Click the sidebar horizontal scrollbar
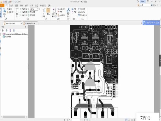Image resolution: width=161 pixels, height=121 pixels. pos(14,117)
